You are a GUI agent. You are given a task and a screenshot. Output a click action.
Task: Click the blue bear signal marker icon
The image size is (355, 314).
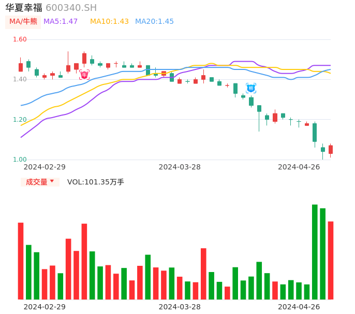[x=251, y=88]
